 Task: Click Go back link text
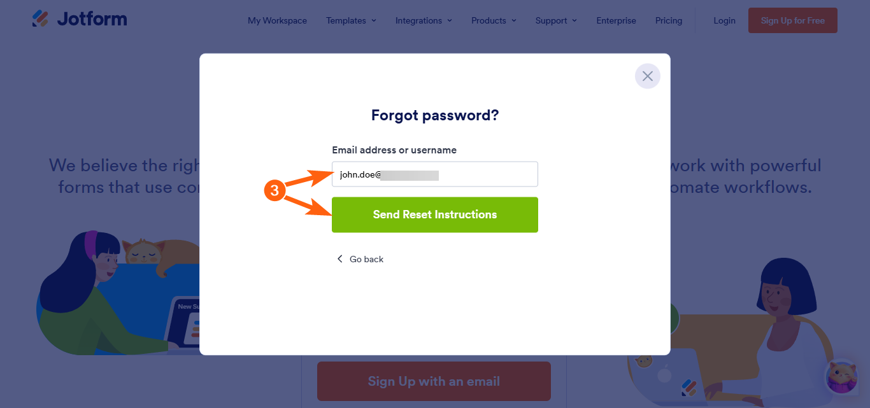(x=366, y=259)
